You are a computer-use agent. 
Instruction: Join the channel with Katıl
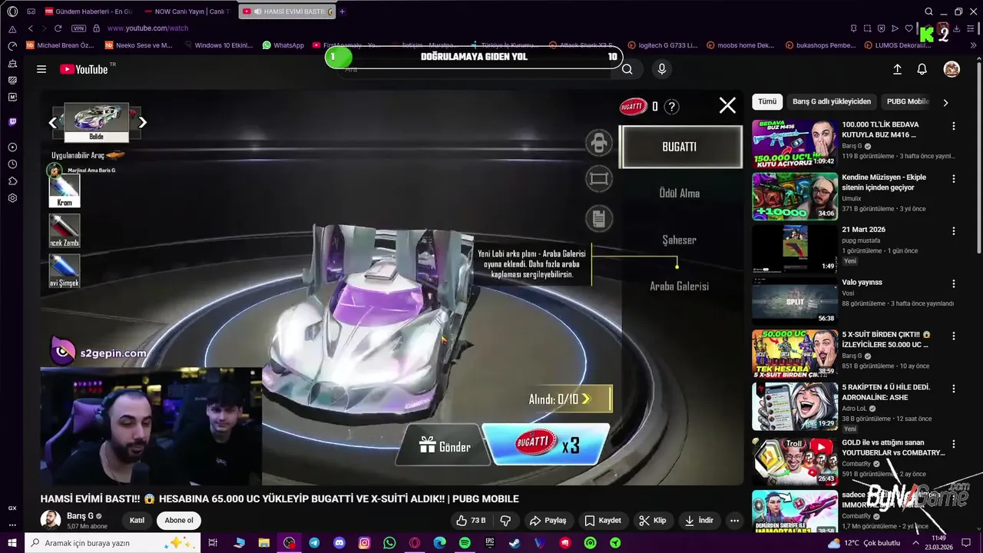(137, 521)
